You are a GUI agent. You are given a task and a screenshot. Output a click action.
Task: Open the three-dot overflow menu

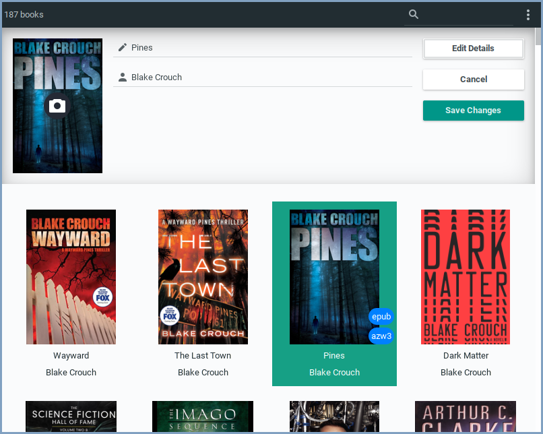click(x=528, y=15)
